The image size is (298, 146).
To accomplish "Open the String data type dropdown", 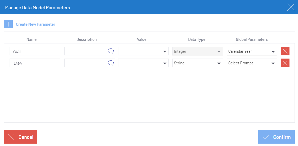I will (x=197, y=63).
